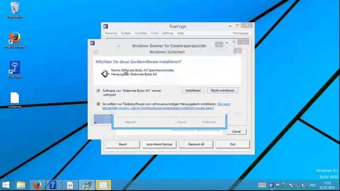The width and height of the screenshot is (340, 191).
Task: Expand the details arrow in Windows-Sicherheit dialog
Action: click(96, 52)
